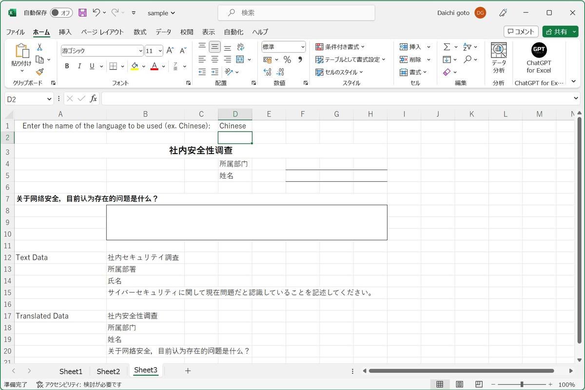Viewport: 585px width, 390px height.
Task: Click the 検索 search box
Action: (296, 13)
